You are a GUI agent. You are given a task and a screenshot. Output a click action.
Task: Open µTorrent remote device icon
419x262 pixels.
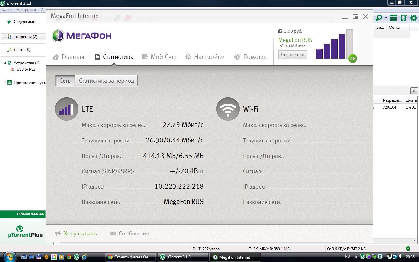[404, 18]
